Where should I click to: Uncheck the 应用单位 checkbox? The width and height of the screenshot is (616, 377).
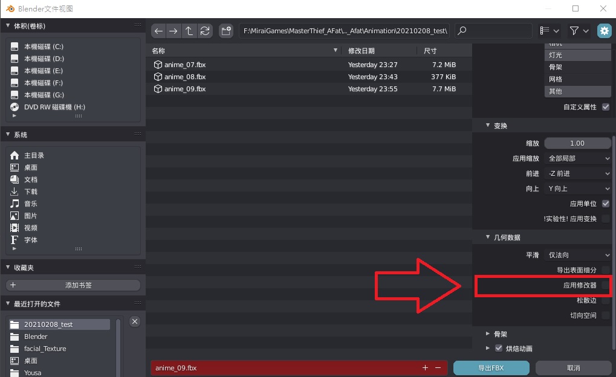click(606, 204)
